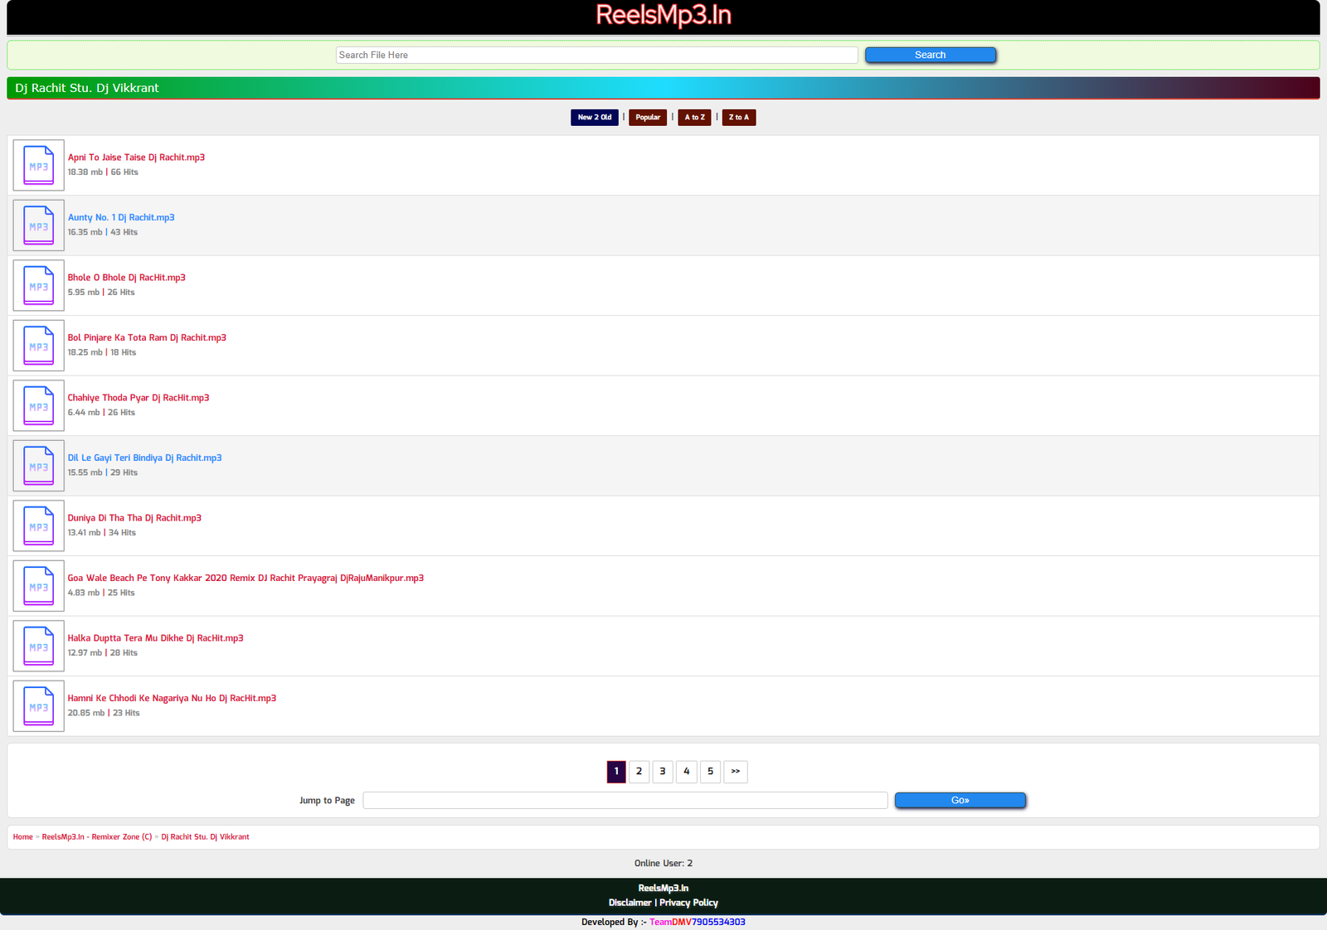Go to page 3 of results

(x=663, y=772)
